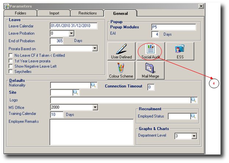The width and height of the screenshot is (229, 163).
Task: Expand the MS Office version dropdown
Action: point(95,107)
